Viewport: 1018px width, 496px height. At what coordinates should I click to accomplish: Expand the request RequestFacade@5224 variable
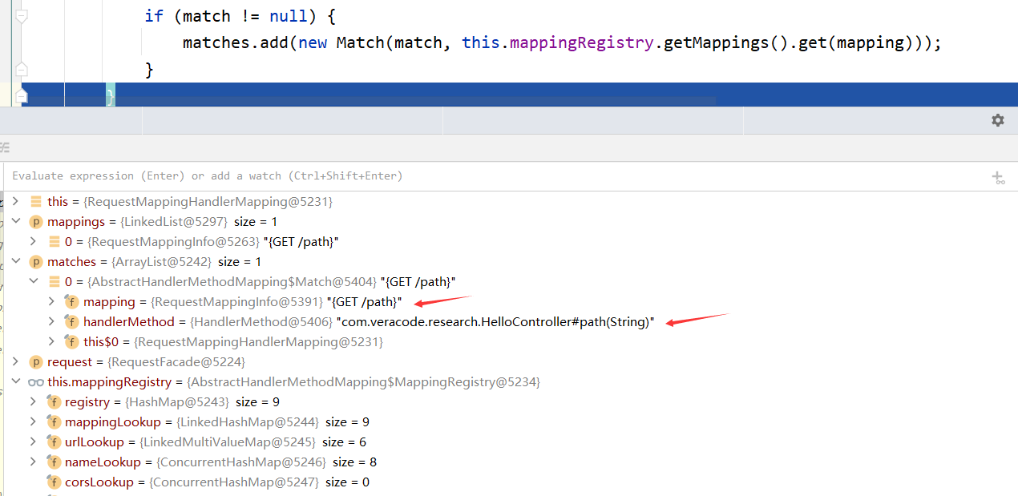click(15, 361)
